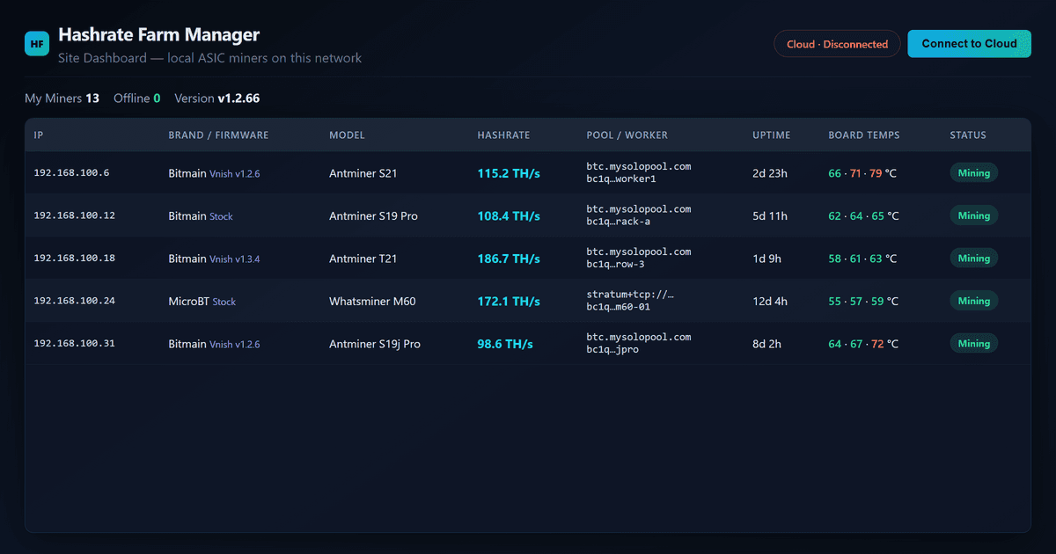Click board temps 55 · 57 · 59 °C

click(x=863, y=301)
